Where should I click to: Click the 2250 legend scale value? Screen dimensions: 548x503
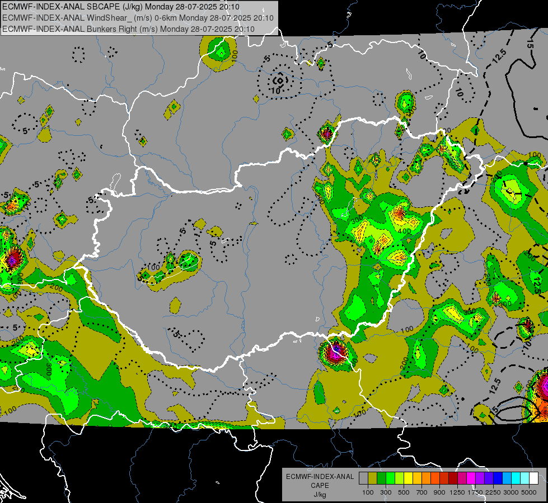[494, 492]
